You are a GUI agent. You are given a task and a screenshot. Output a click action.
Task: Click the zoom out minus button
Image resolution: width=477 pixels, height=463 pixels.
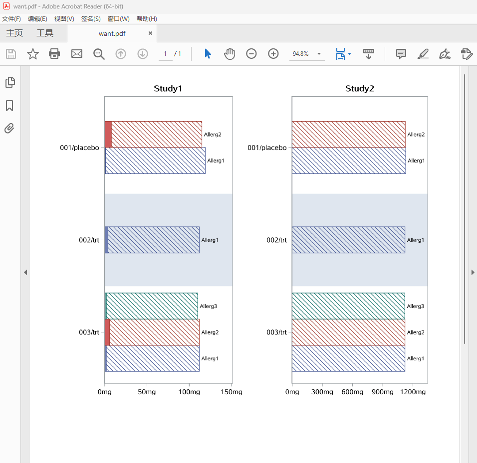[x=251, y=54]
